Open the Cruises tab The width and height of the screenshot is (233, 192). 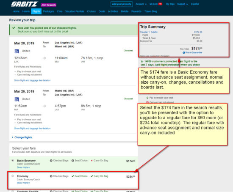pos(91,11)
